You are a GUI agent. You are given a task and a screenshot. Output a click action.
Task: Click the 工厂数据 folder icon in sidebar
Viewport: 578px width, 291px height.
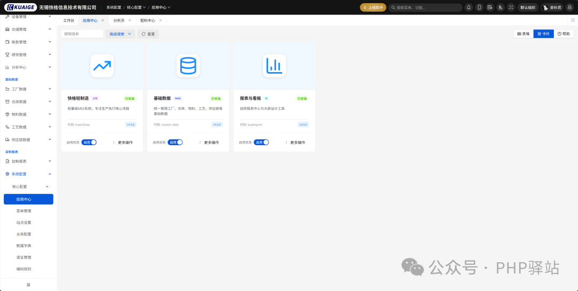point(7,89)
